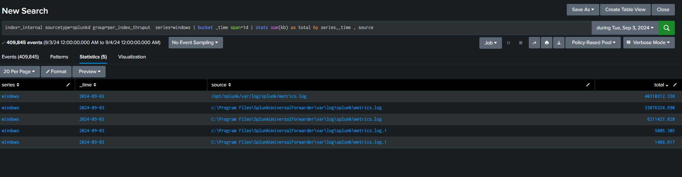Open the Job menu
The height and width of the screenshot is (177, 682).
[490, 43]
